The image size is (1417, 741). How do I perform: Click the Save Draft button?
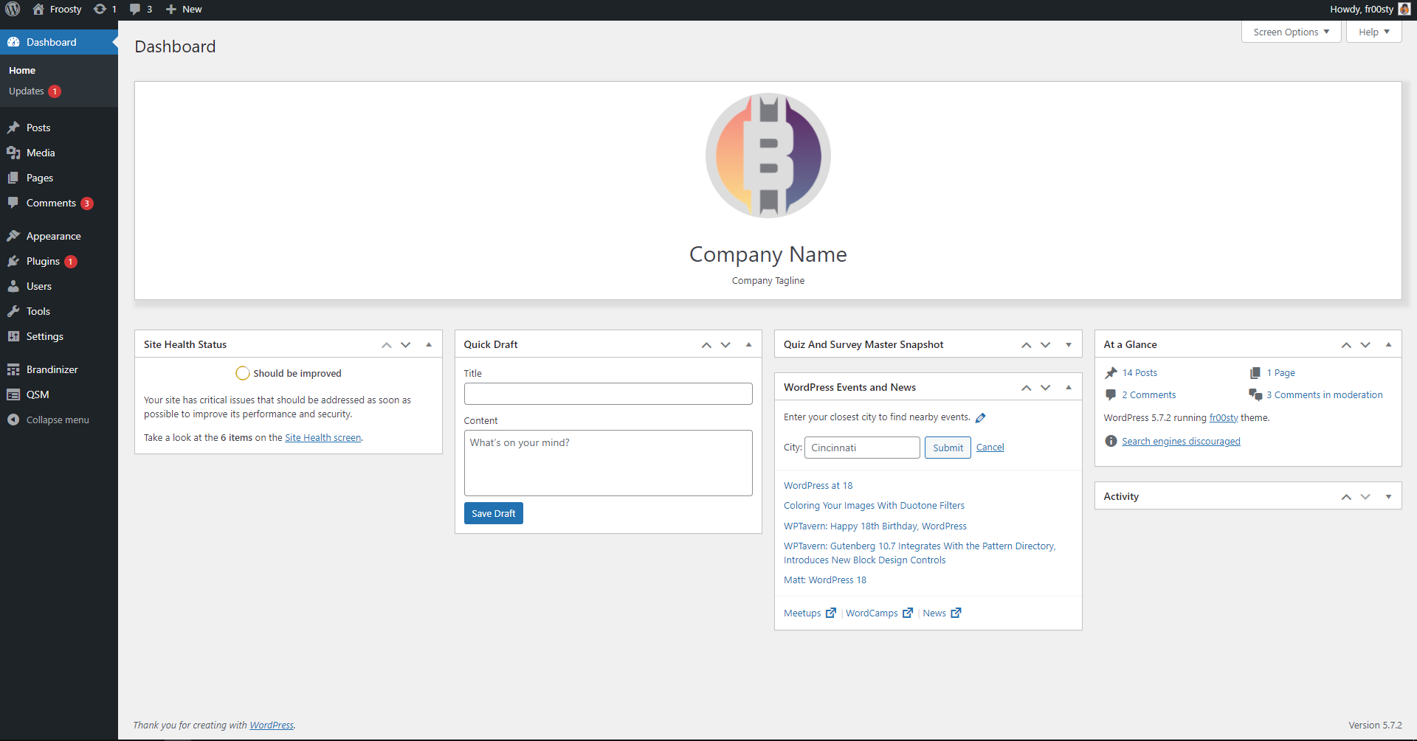point(494,513)
